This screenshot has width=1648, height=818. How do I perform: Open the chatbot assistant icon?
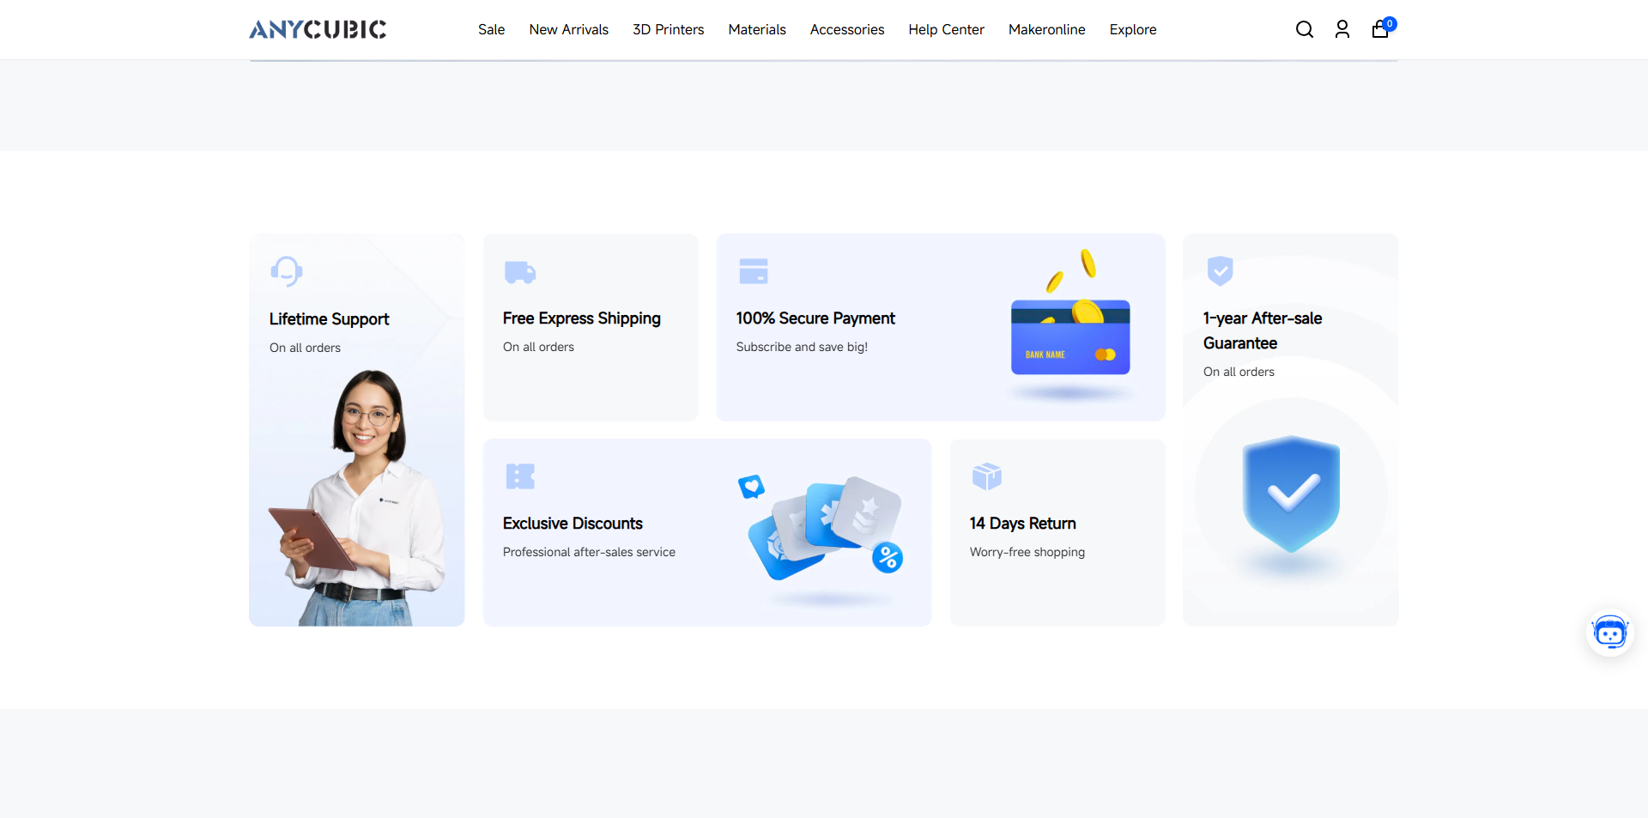pos(1609,634)
